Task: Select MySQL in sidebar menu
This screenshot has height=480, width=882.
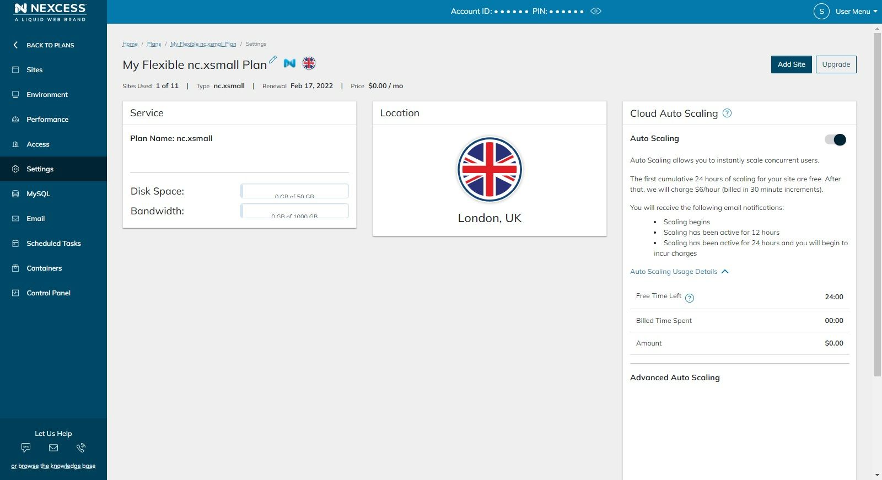Action: coord(53,193)
